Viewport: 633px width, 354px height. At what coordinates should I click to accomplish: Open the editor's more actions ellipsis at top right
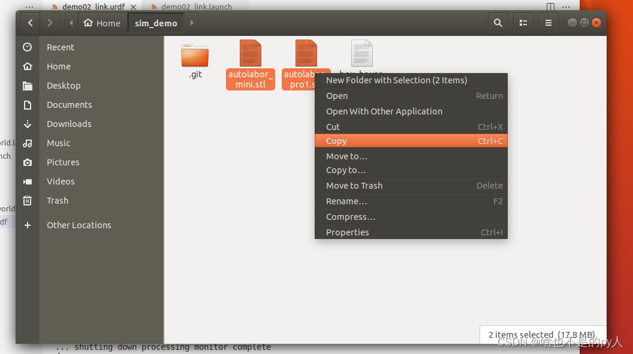(566, 7)
